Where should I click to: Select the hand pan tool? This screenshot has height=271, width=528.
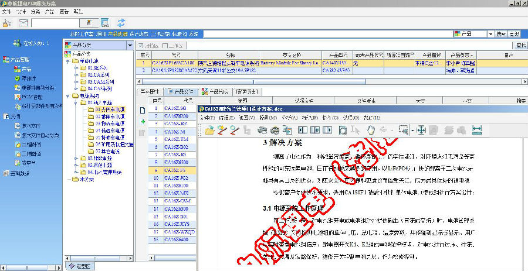[370, 130]
